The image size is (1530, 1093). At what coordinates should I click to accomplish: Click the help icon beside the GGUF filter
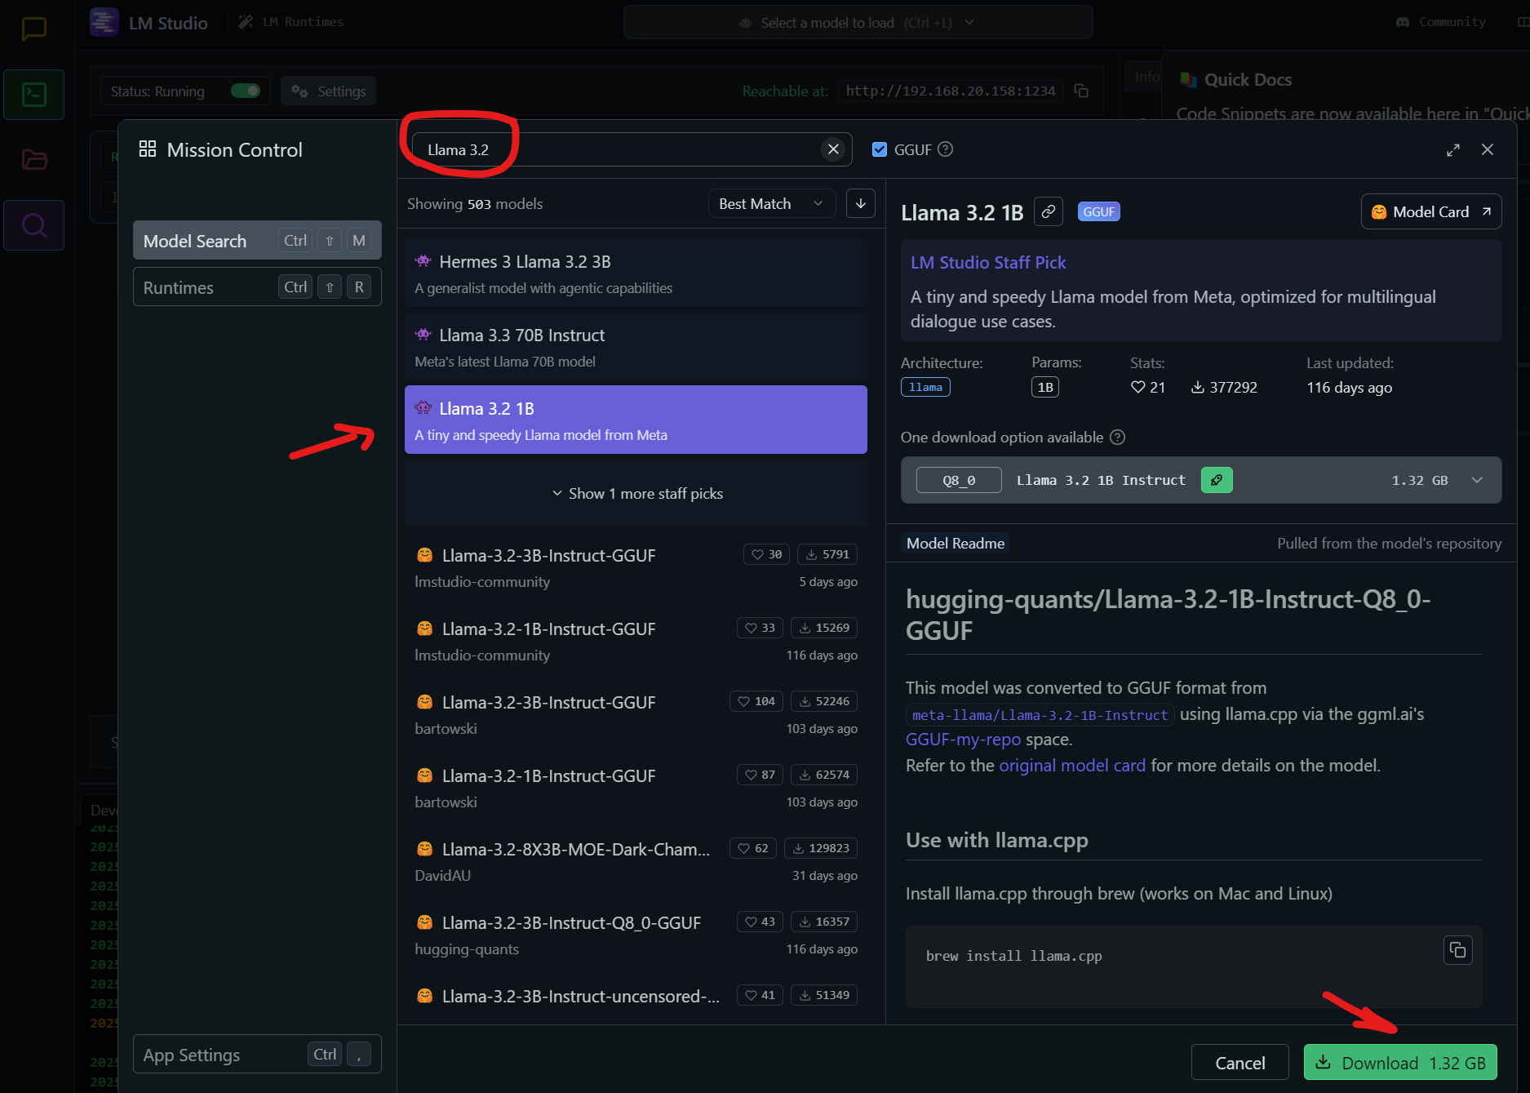tap(945, 149)
